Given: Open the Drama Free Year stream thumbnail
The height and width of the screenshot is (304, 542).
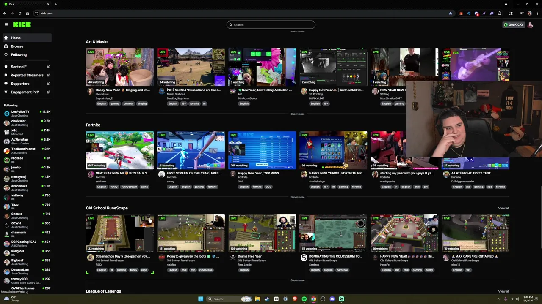Looking at the screenshot, I should pos(262,233).
